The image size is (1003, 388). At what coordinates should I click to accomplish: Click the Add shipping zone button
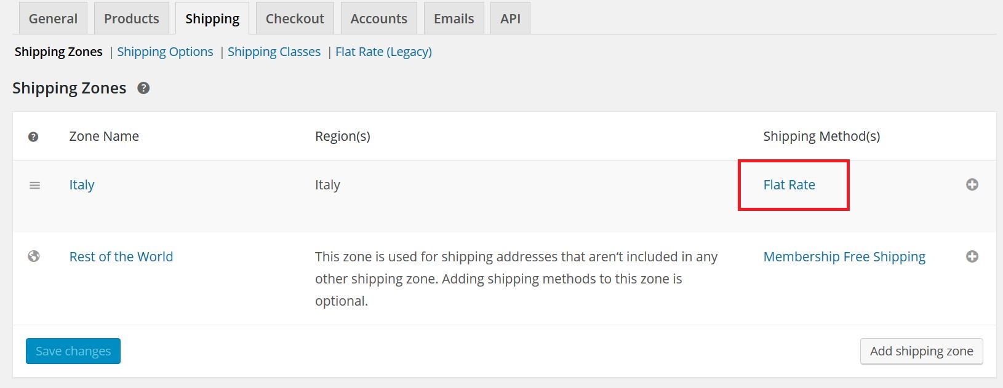[921, 351]
